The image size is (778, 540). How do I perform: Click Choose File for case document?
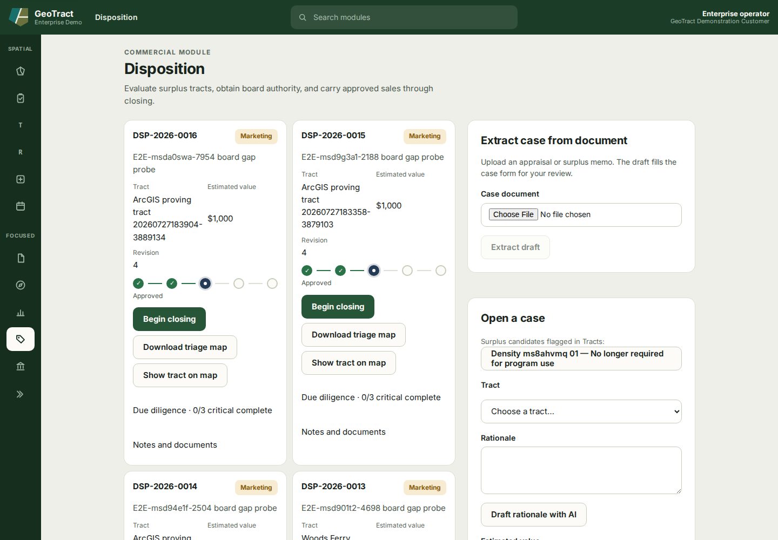513,214
